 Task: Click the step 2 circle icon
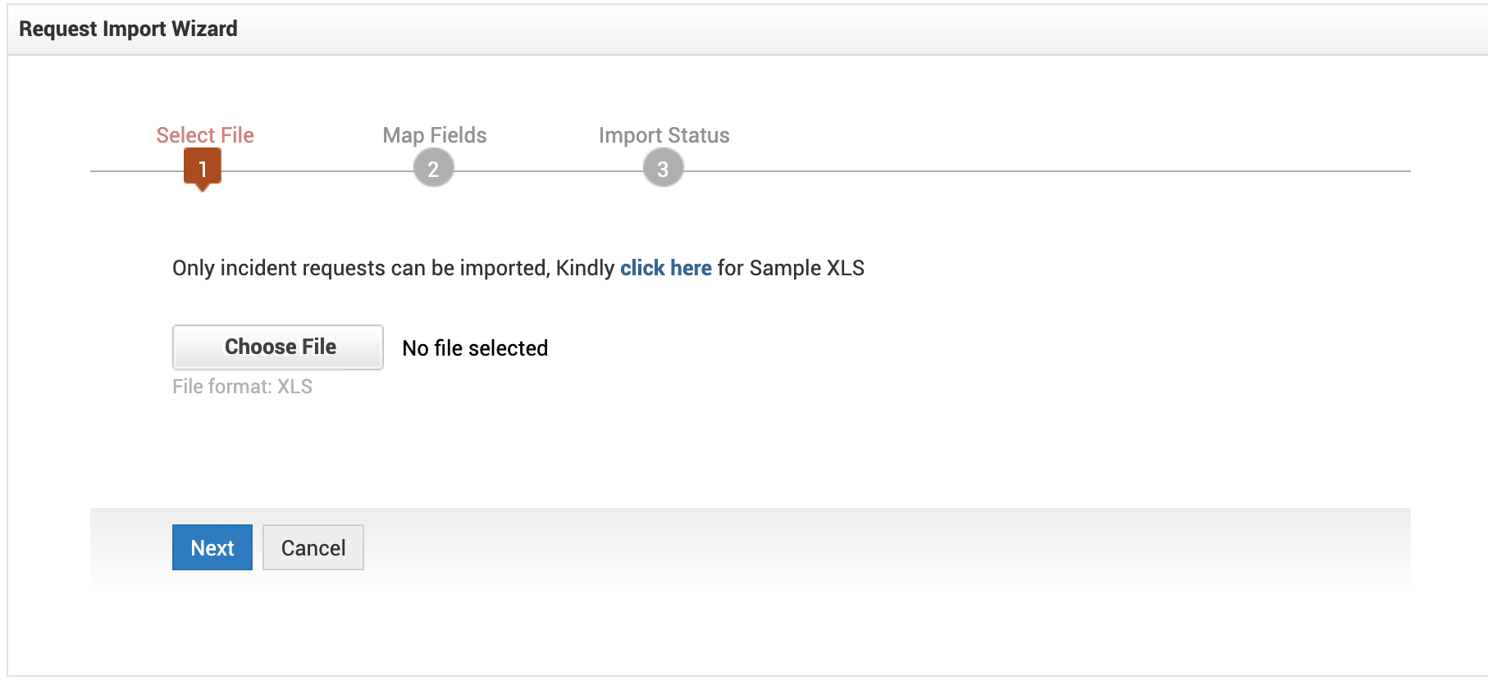[433, 169]
